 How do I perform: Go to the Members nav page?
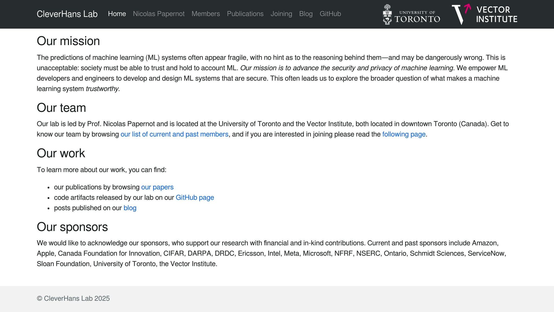(206, 14)
